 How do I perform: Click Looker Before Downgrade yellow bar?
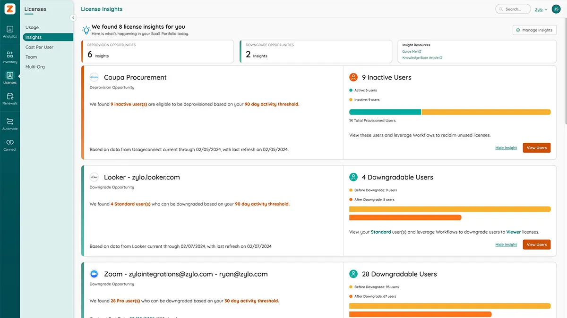[450, 209]
